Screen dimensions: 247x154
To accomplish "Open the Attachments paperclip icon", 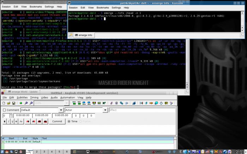I will (x=121, y=103).
